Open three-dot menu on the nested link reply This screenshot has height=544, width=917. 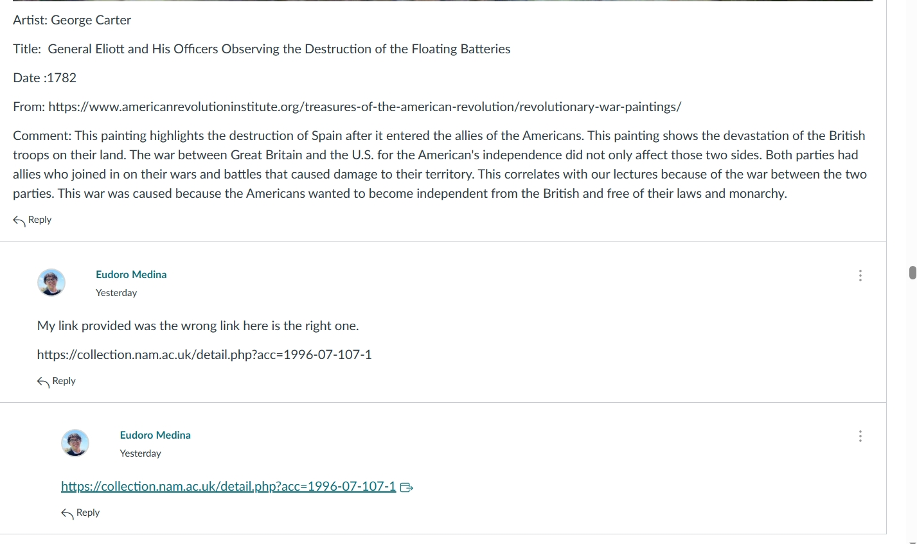860,436
